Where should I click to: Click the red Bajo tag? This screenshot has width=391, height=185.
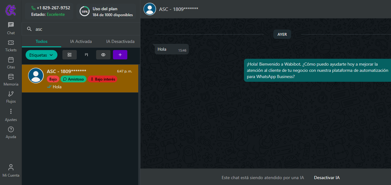click(x=53, y=79)
